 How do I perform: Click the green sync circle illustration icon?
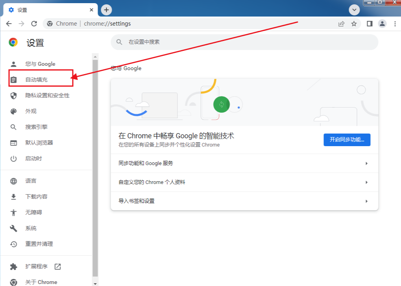[222, 104]
